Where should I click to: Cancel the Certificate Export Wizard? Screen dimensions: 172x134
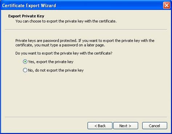click(x=155, y=126)
